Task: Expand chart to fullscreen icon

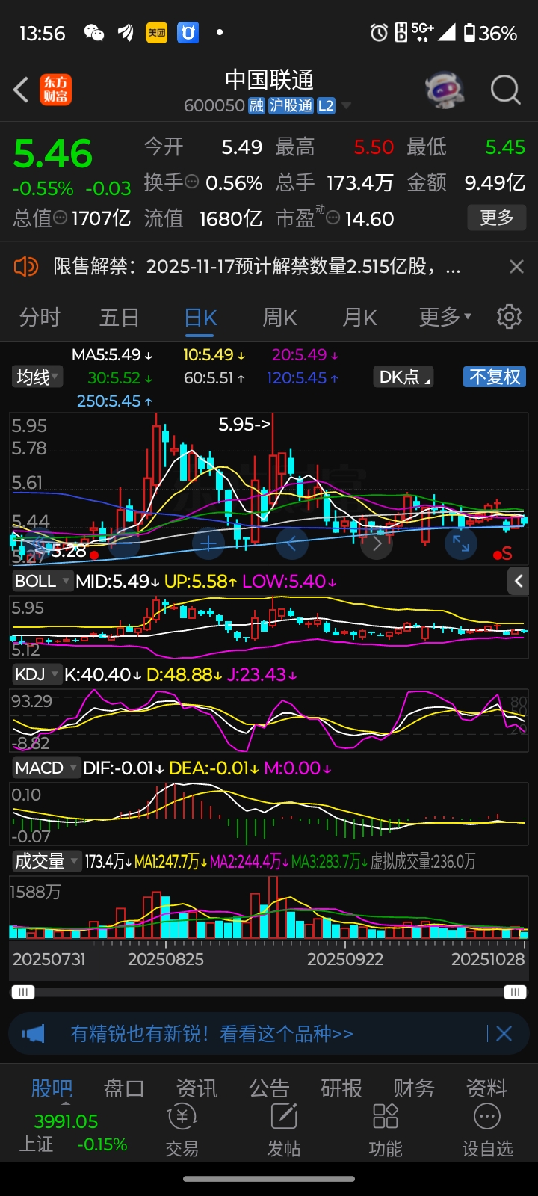Action: 461,543
